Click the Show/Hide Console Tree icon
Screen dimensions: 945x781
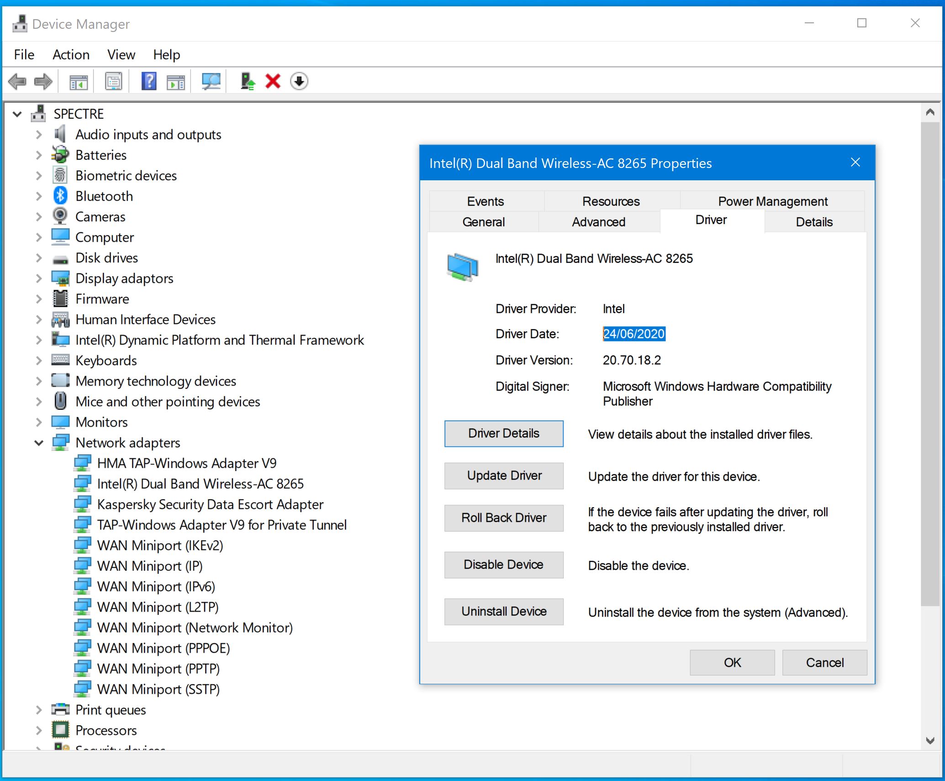click(78, 82)
